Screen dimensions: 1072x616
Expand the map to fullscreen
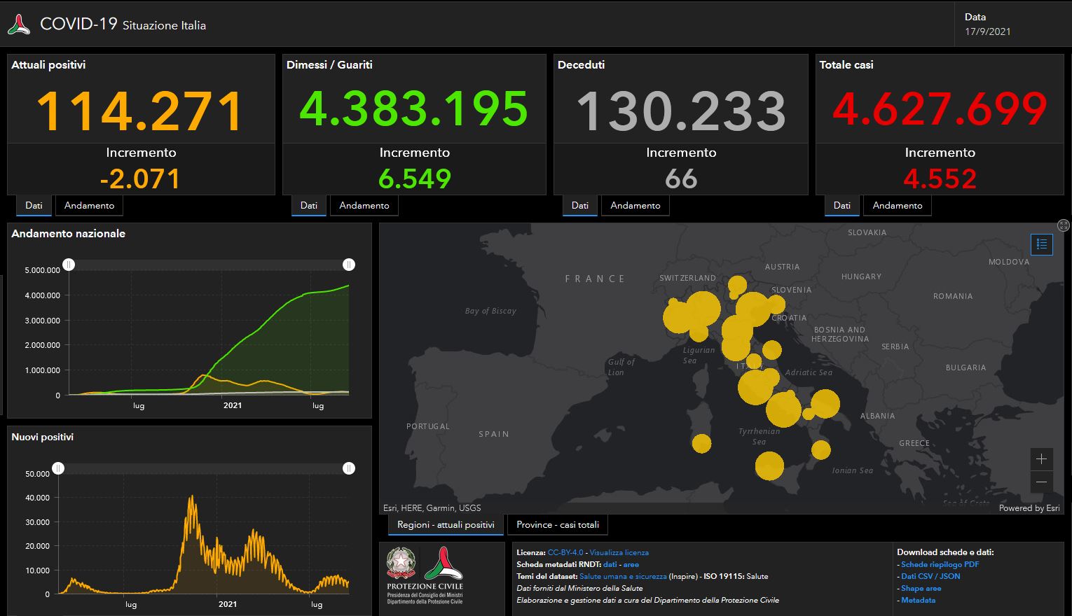tap(1063, 225)
